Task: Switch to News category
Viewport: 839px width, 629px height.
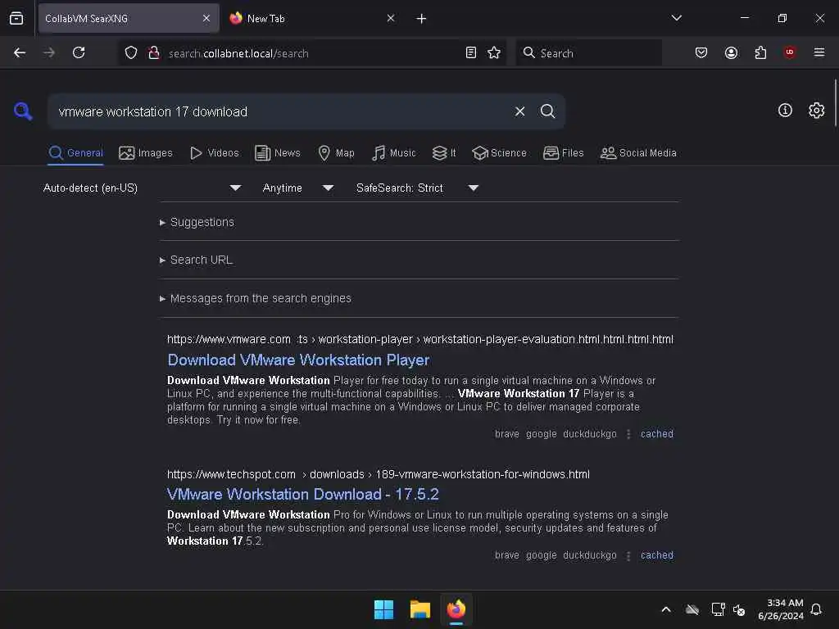Action: 278,153
